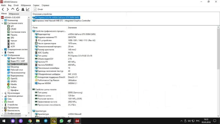Open the Windows Start button

coord(4,121)
